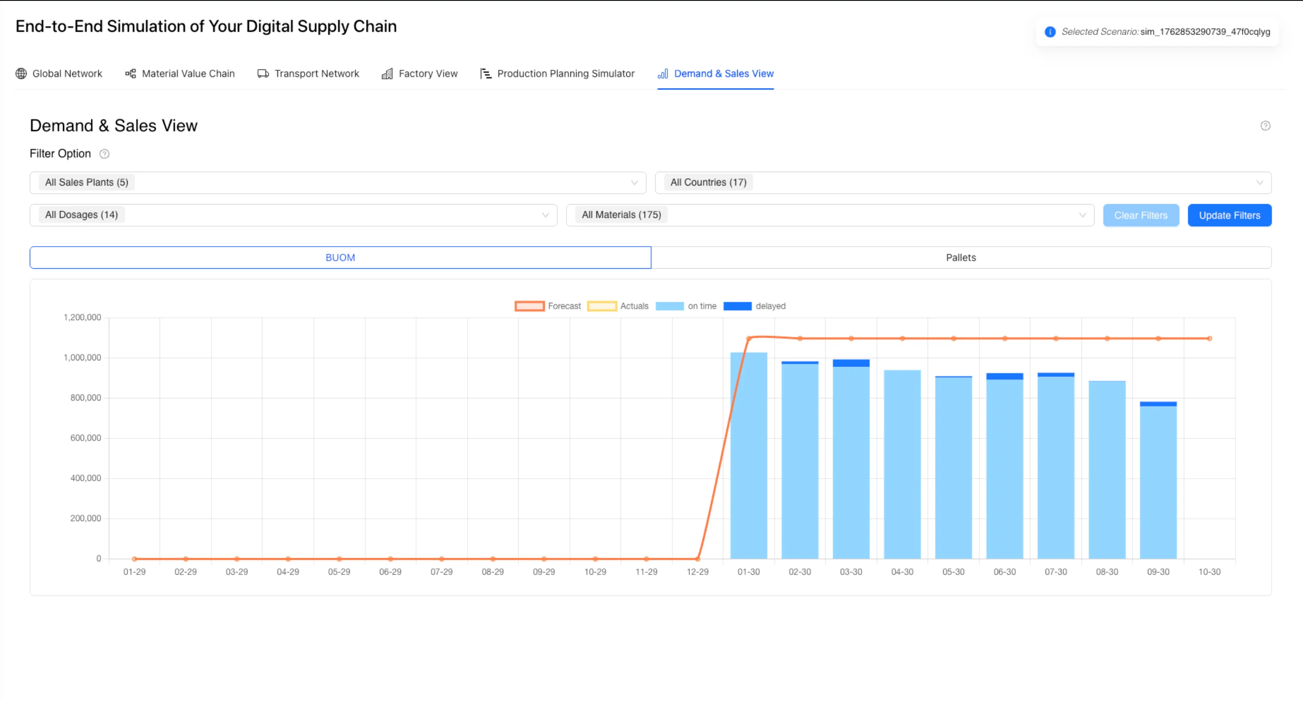Click the Forecast legend color swatch
The width and height of the screenshot is (1303, 703).
[529, 306]
